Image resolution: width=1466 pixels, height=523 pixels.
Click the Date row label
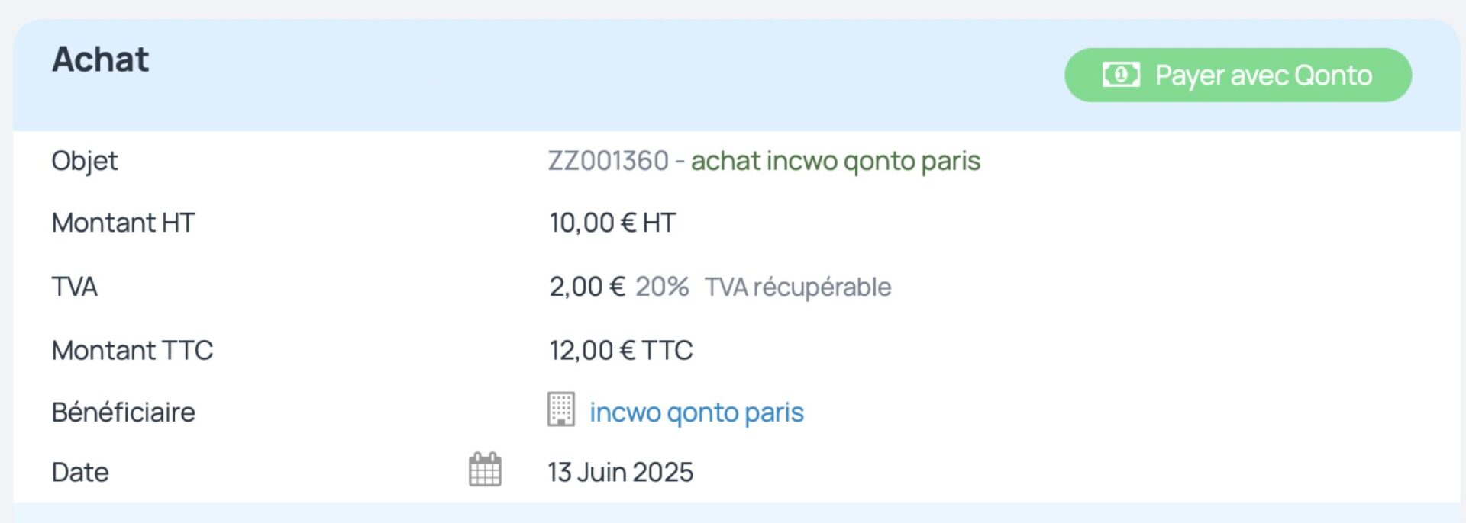click(80, 472)
